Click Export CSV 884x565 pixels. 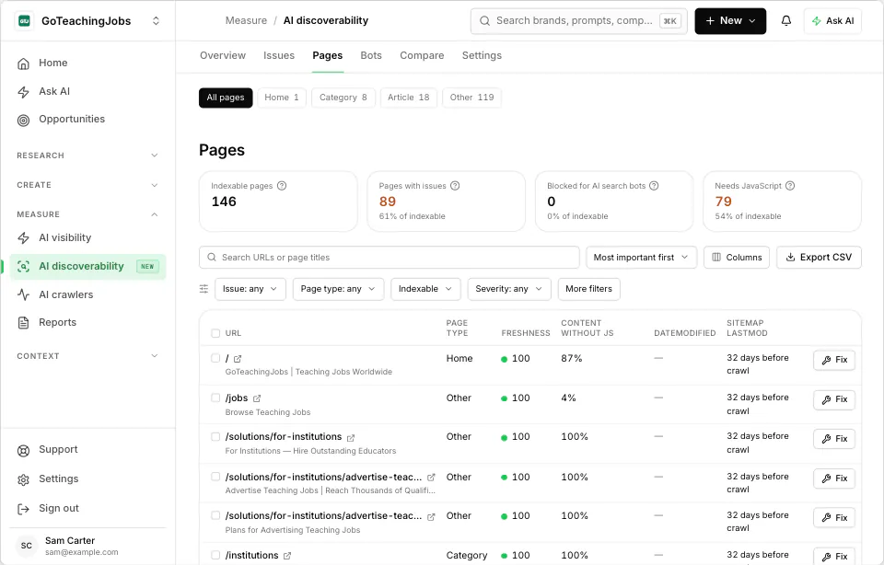819,258
